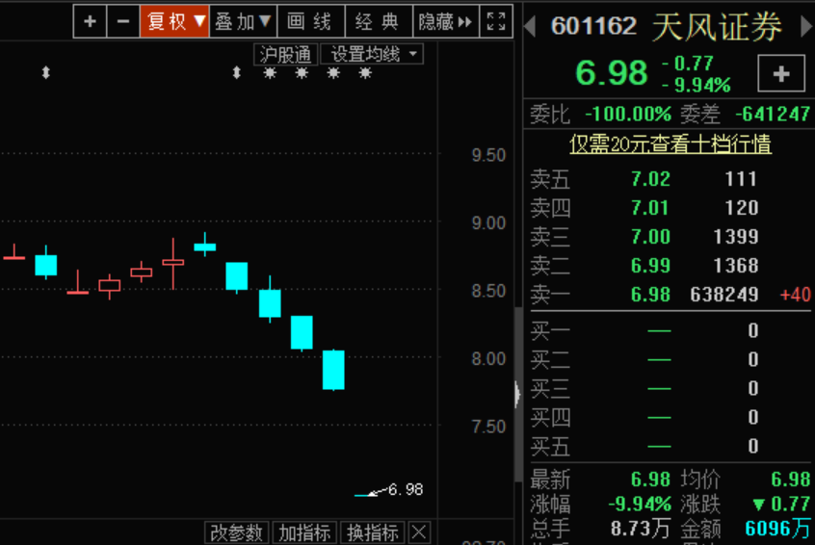
Task: Click 卖一 volume 638249
Action: click(x=724, y=295)
